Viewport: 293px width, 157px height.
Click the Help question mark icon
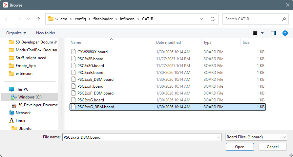tap(285, 33)
